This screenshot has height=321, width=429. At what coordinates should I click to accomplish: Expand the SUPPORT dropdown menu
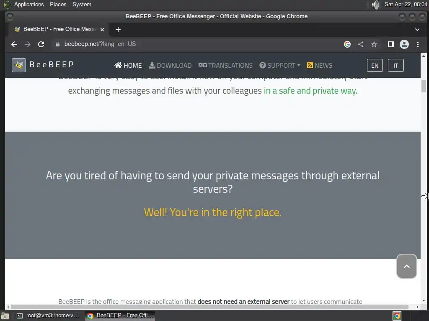click(280, 66)
